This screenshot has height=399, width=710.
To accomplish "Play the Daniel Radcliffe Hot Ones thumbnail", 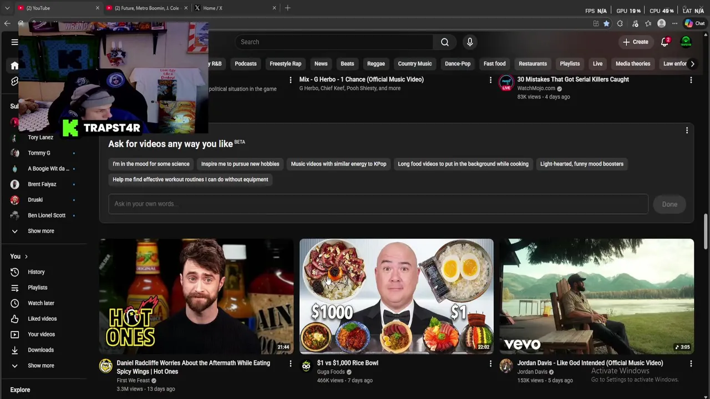I will pyautogui.click(x=196, y=296).
